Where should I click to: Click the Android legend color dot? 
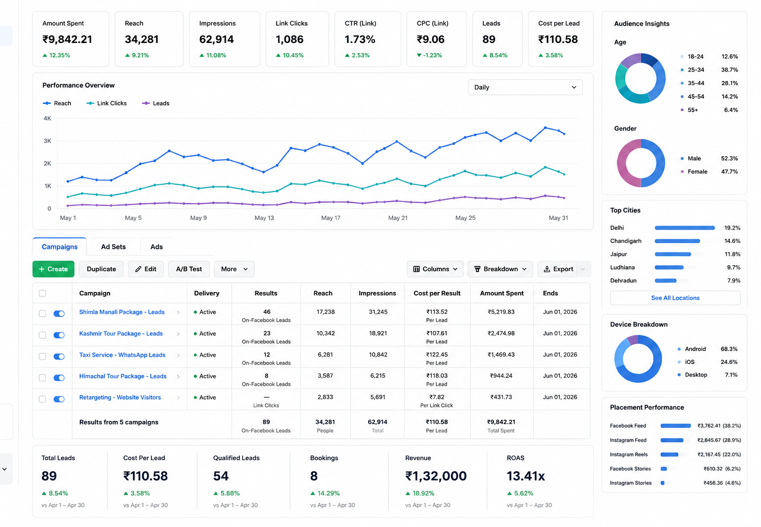coord(679,349)
